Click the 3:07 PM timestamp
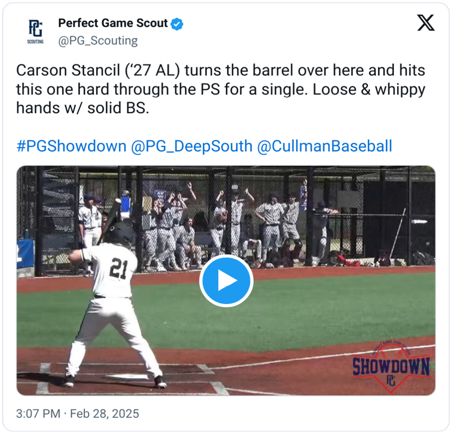This screenshot has width=452, height=434. pos(38,414)
